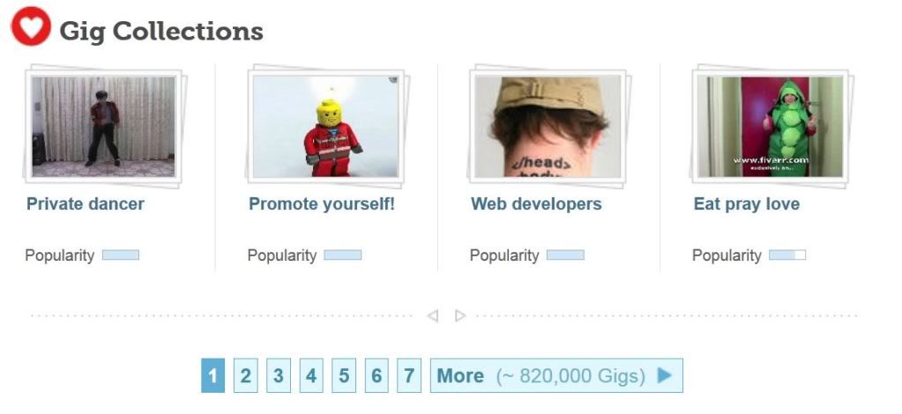Go to page 7 of gigs
The image size is (902, 414).
tap(409, 375)
